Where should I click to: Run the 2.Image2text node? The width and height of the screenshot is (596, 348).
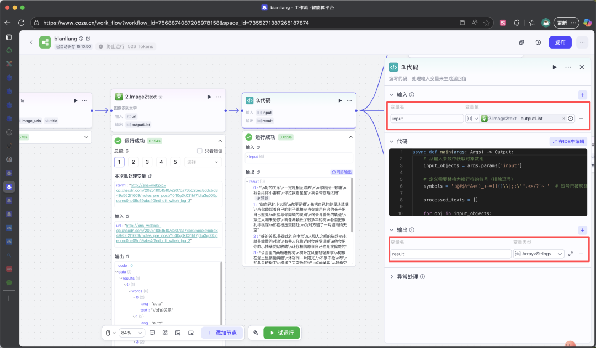(x=209, y=97)
